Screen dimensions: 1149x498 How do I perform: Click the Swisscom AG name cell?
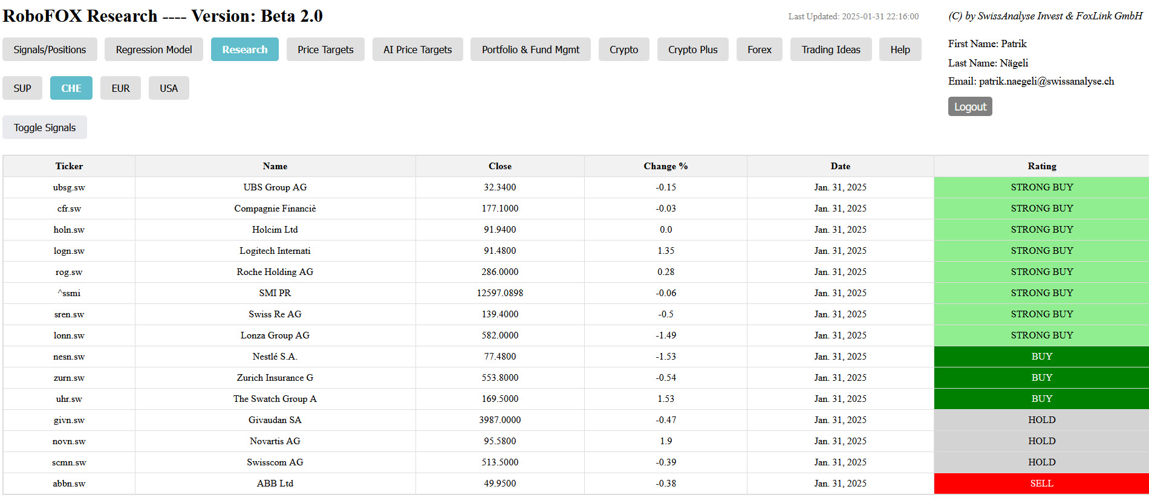click(275, 462)
